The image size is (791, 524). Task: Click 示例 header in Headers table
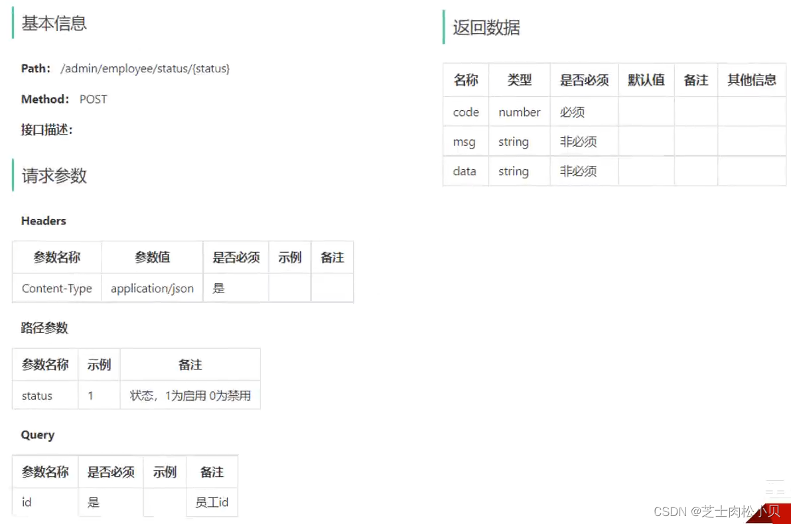[289, 258]
